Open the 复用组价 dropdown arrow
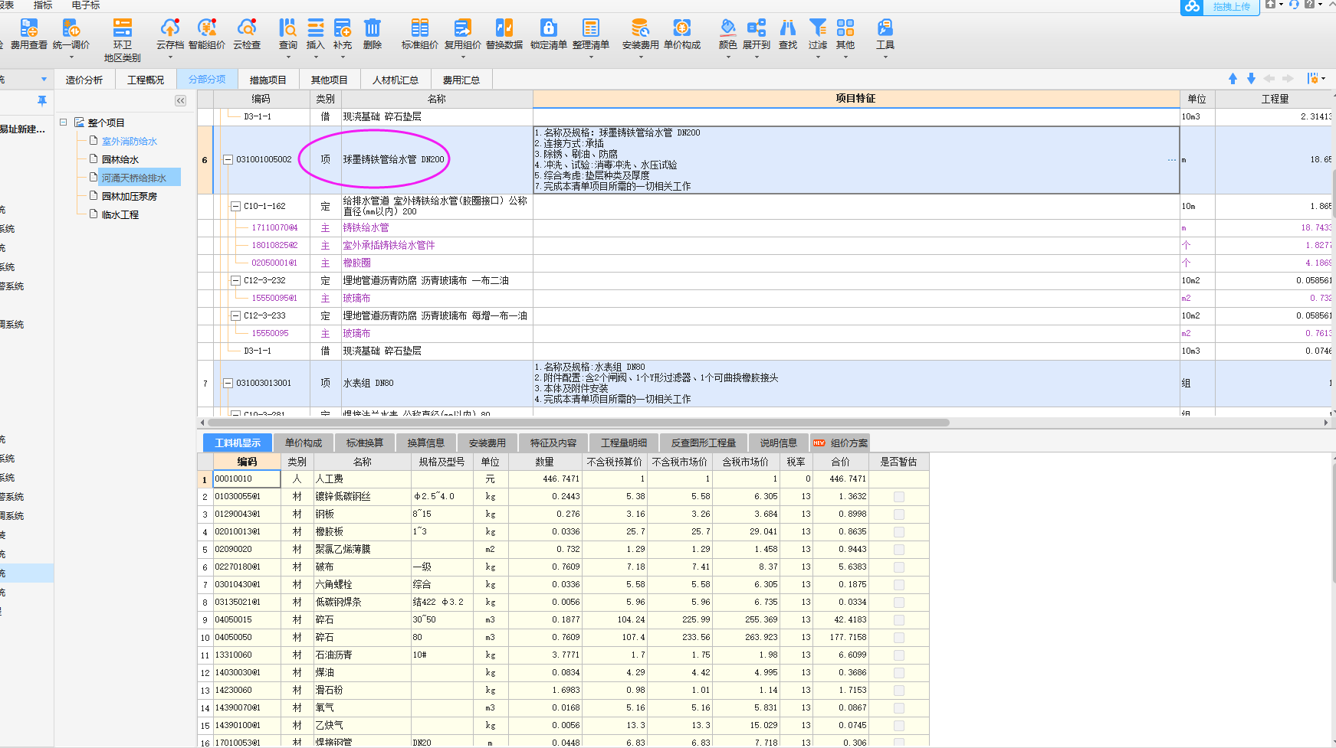 463,57
